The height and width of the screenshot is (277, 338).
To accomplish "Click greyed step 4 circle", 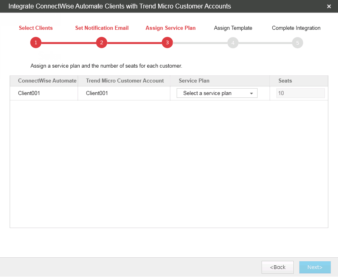I will (x=233, y=43).
